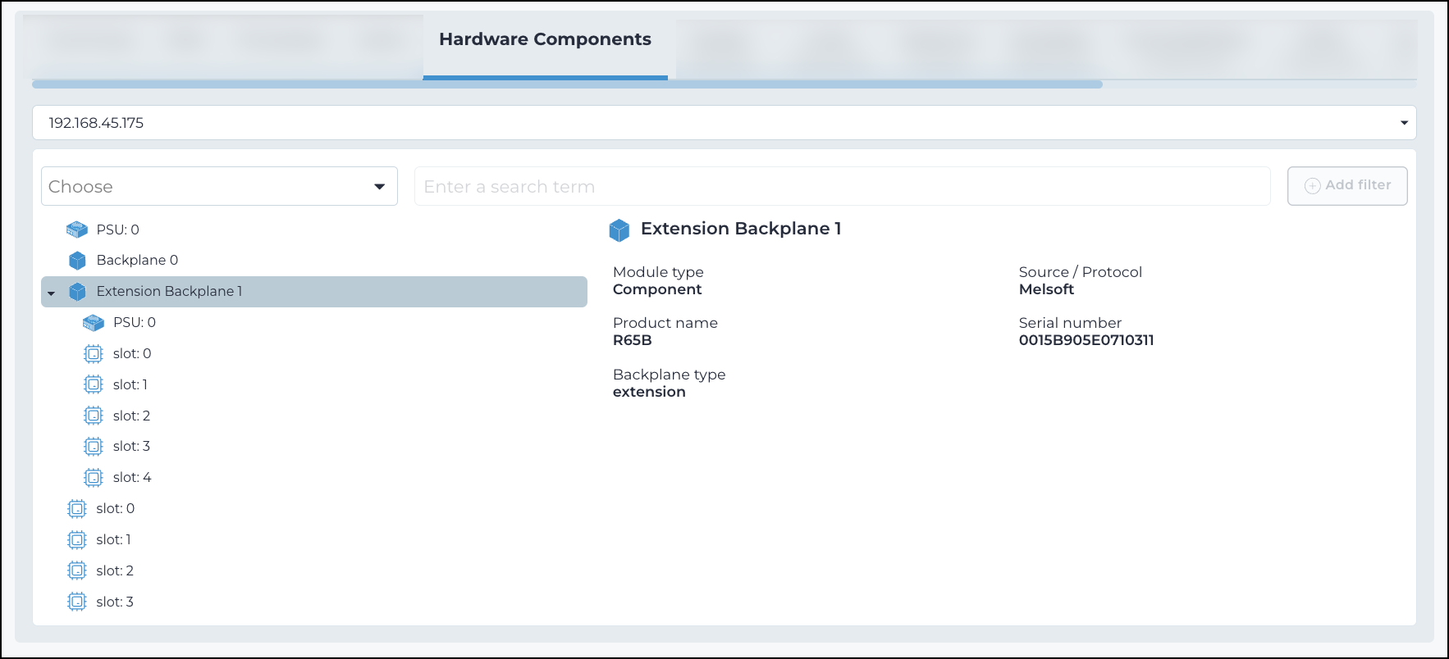Click the slot: 1 chip icon nested under Extension Backplane 1
The width and height of the screenshot is (1449, 659).
coord(94,384)
